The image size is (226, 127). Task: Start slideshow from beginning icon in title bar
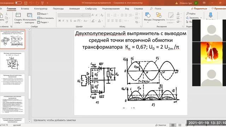click(42, 3)
